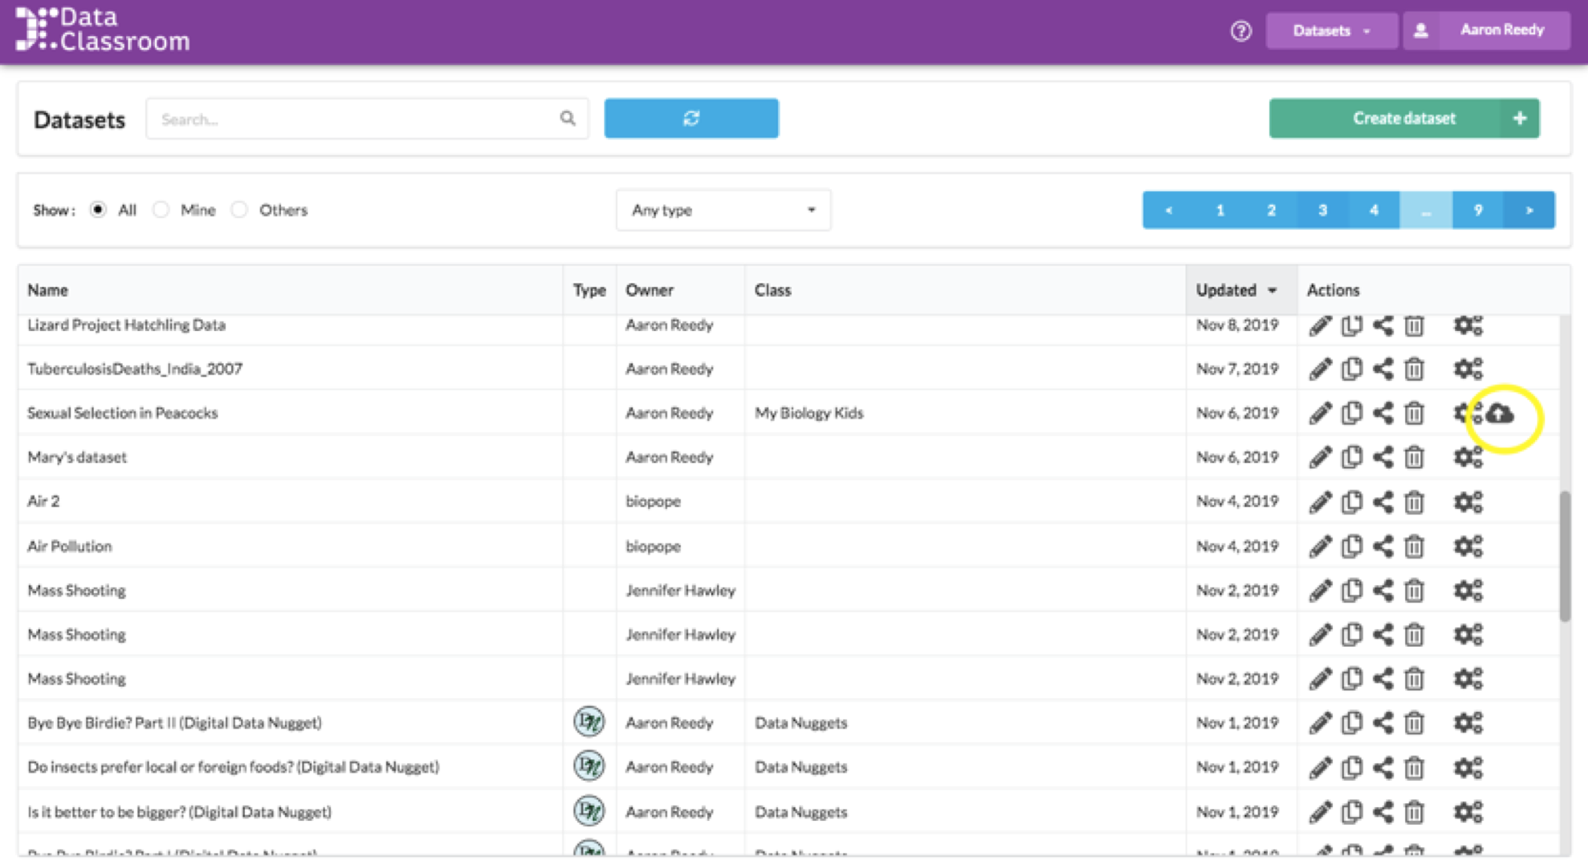This screenshot has width=1588, height=867.
Task: Click the blue refresh button
Action: click(x=691, y=118)
